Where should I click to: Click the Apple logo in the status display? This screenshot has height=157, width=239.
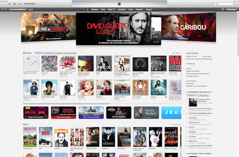coord(119,4)
